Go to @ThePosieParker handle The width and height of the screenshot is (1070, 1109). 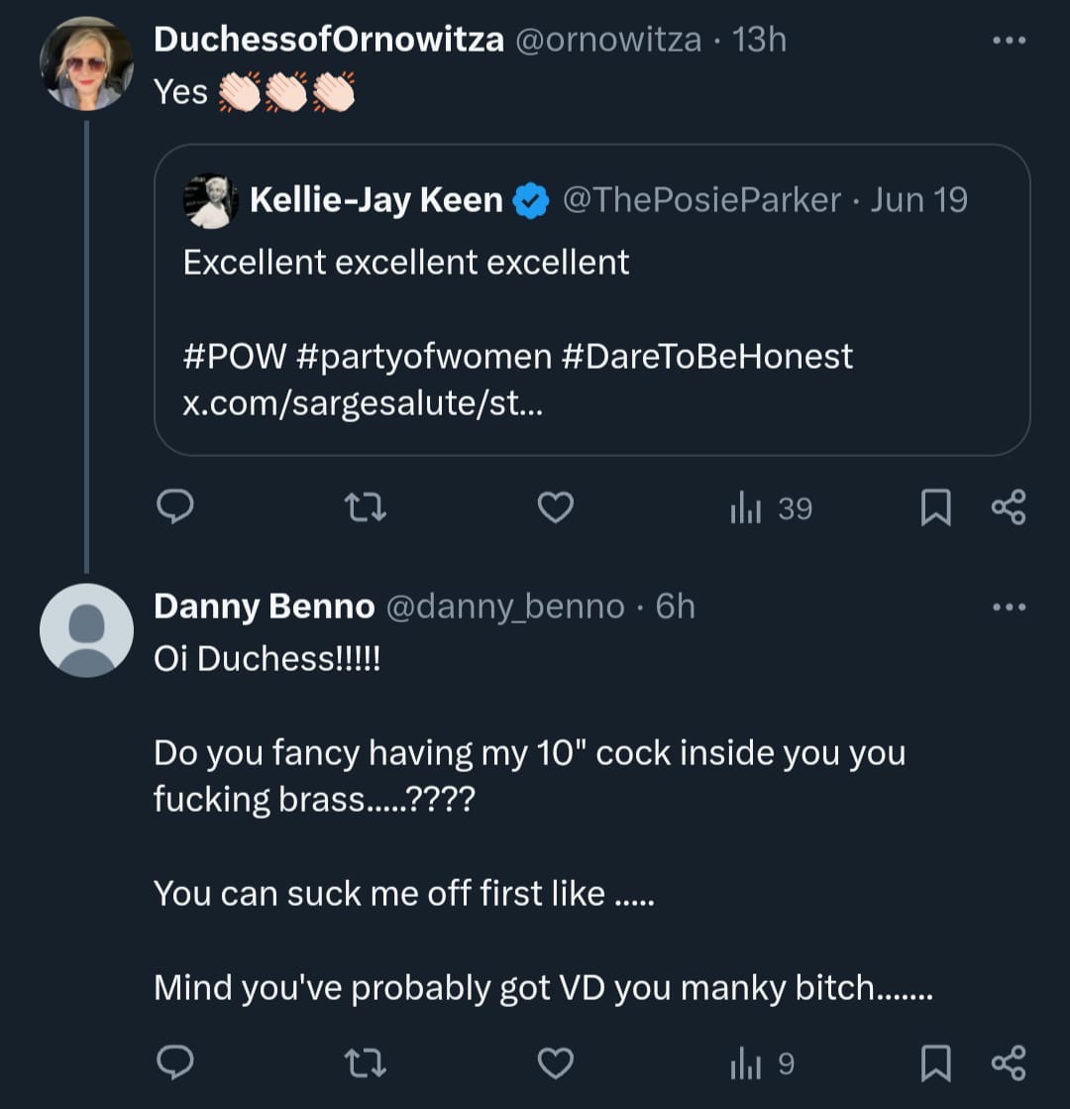pyautogui.click(x=701, y=200)
